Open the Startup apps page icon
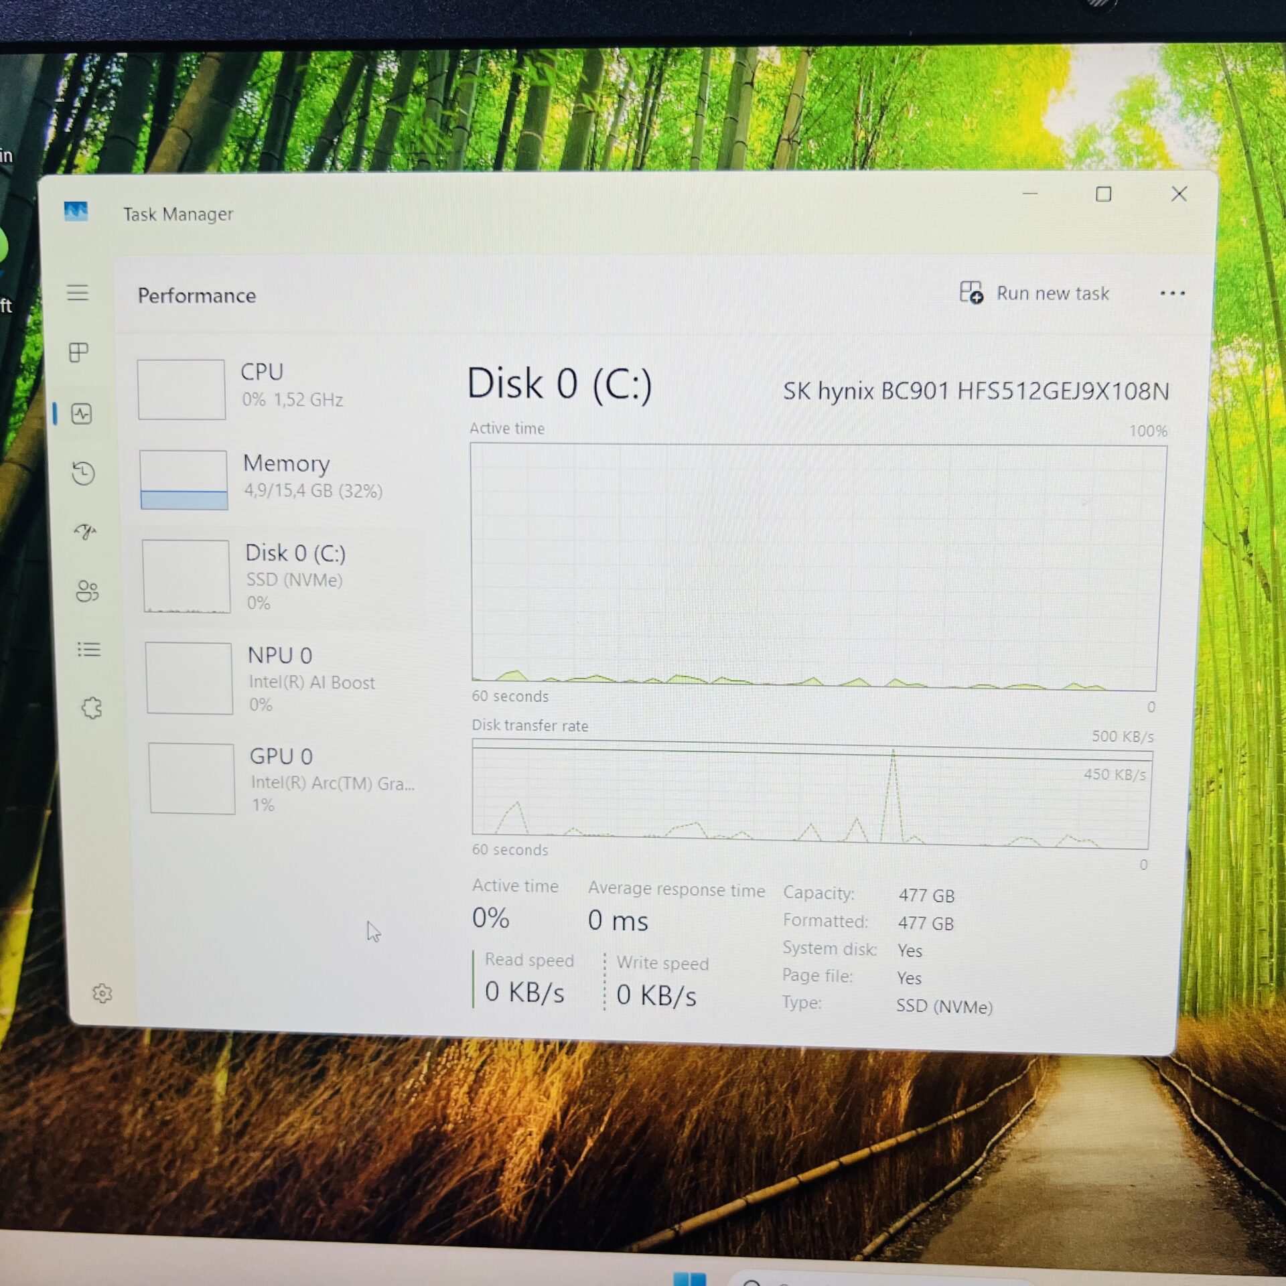 tap(85, 532)
